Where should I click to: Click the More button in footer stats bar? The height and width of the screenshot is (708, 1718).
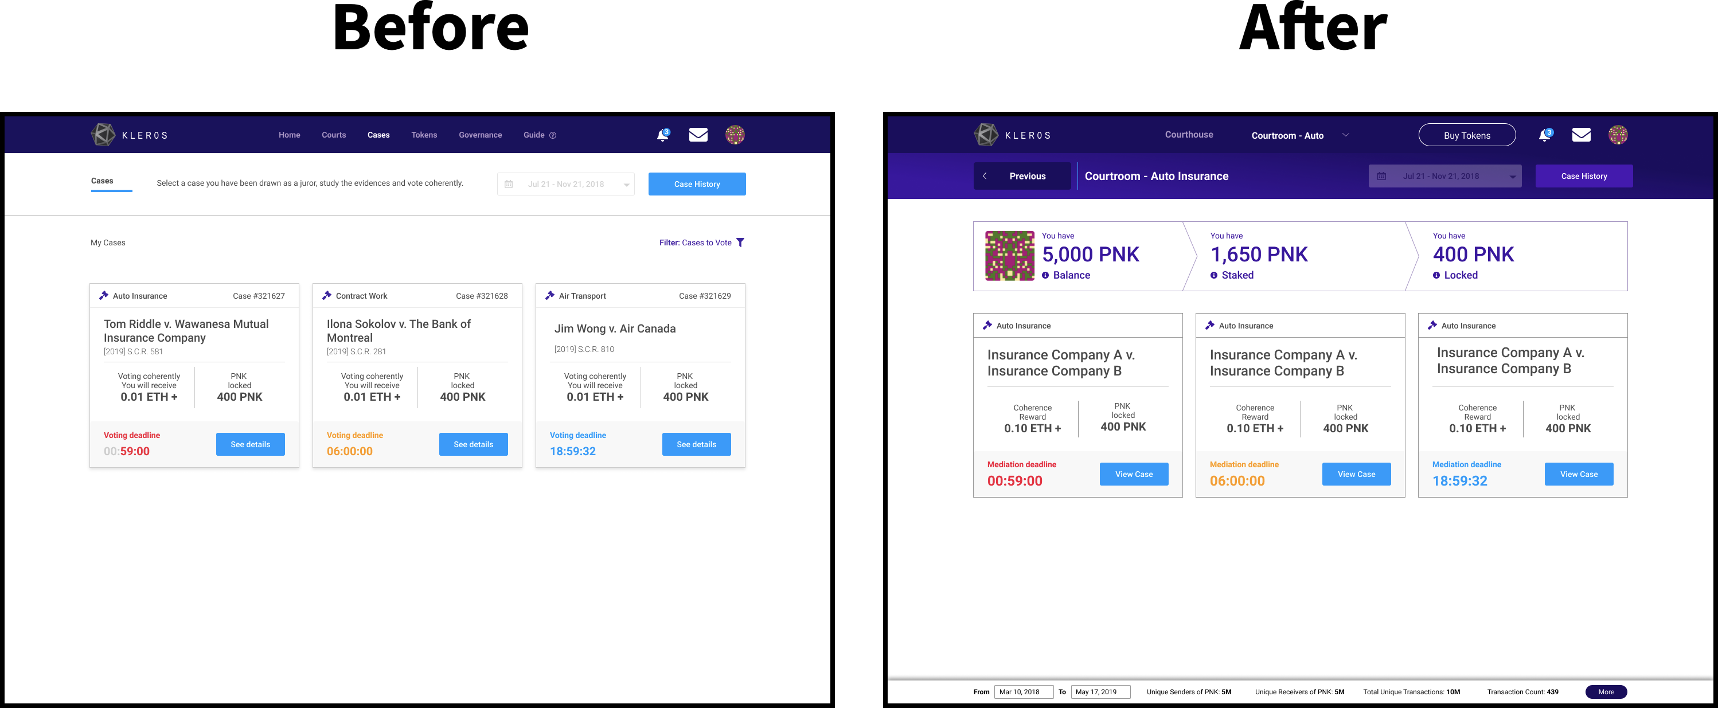click(1606, 692)
